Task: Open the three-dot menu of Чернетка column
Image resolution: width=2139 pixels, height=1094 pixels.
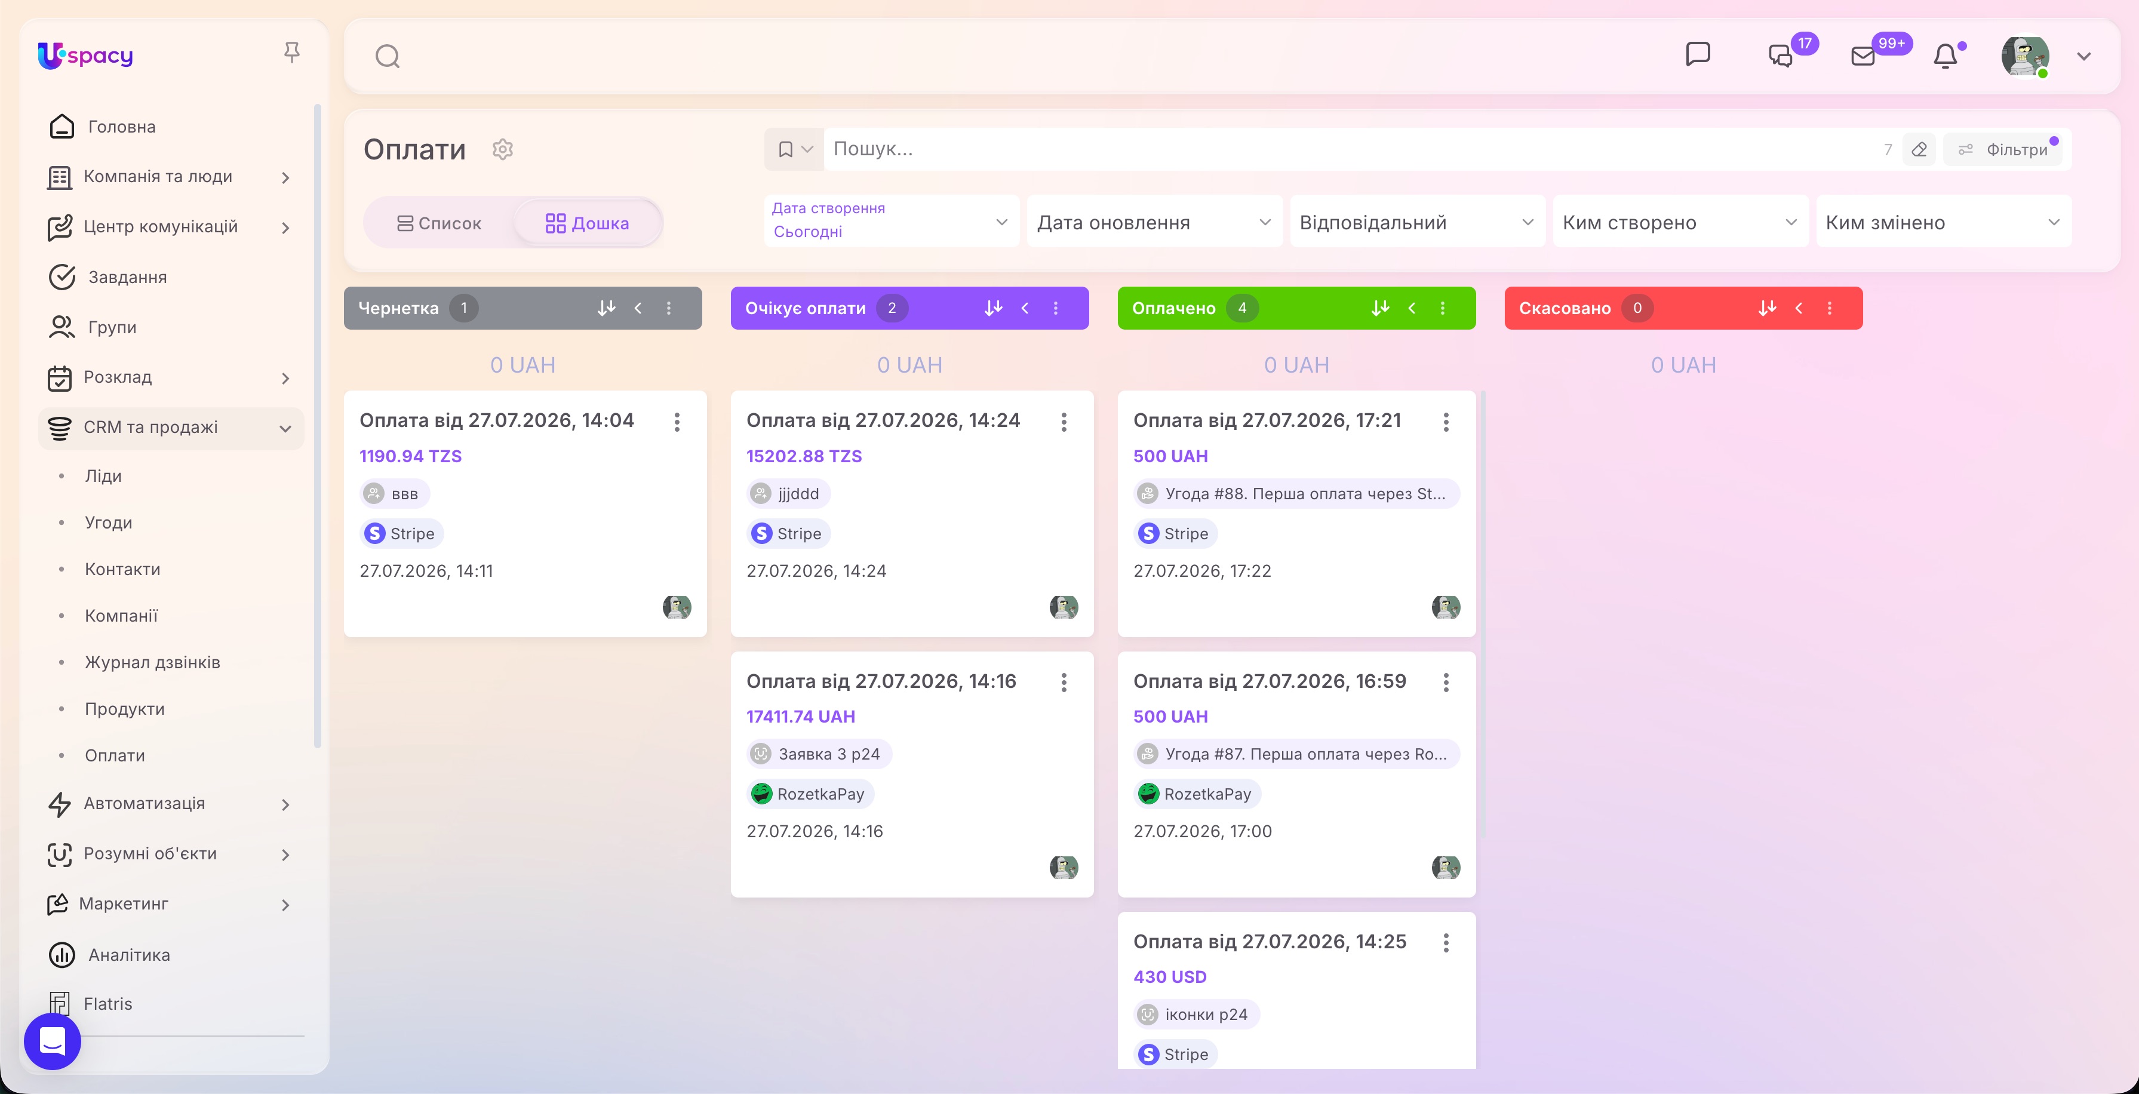Action: [668, 308]
